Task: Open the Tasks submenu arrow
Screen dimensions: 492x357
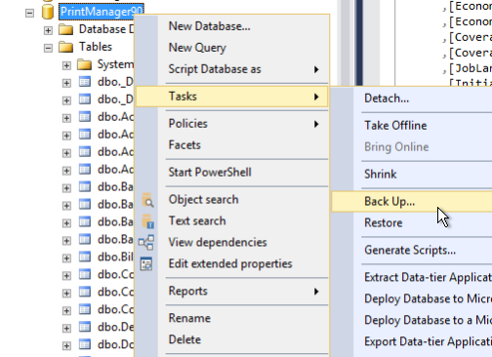Action: (x=316, y=97)
